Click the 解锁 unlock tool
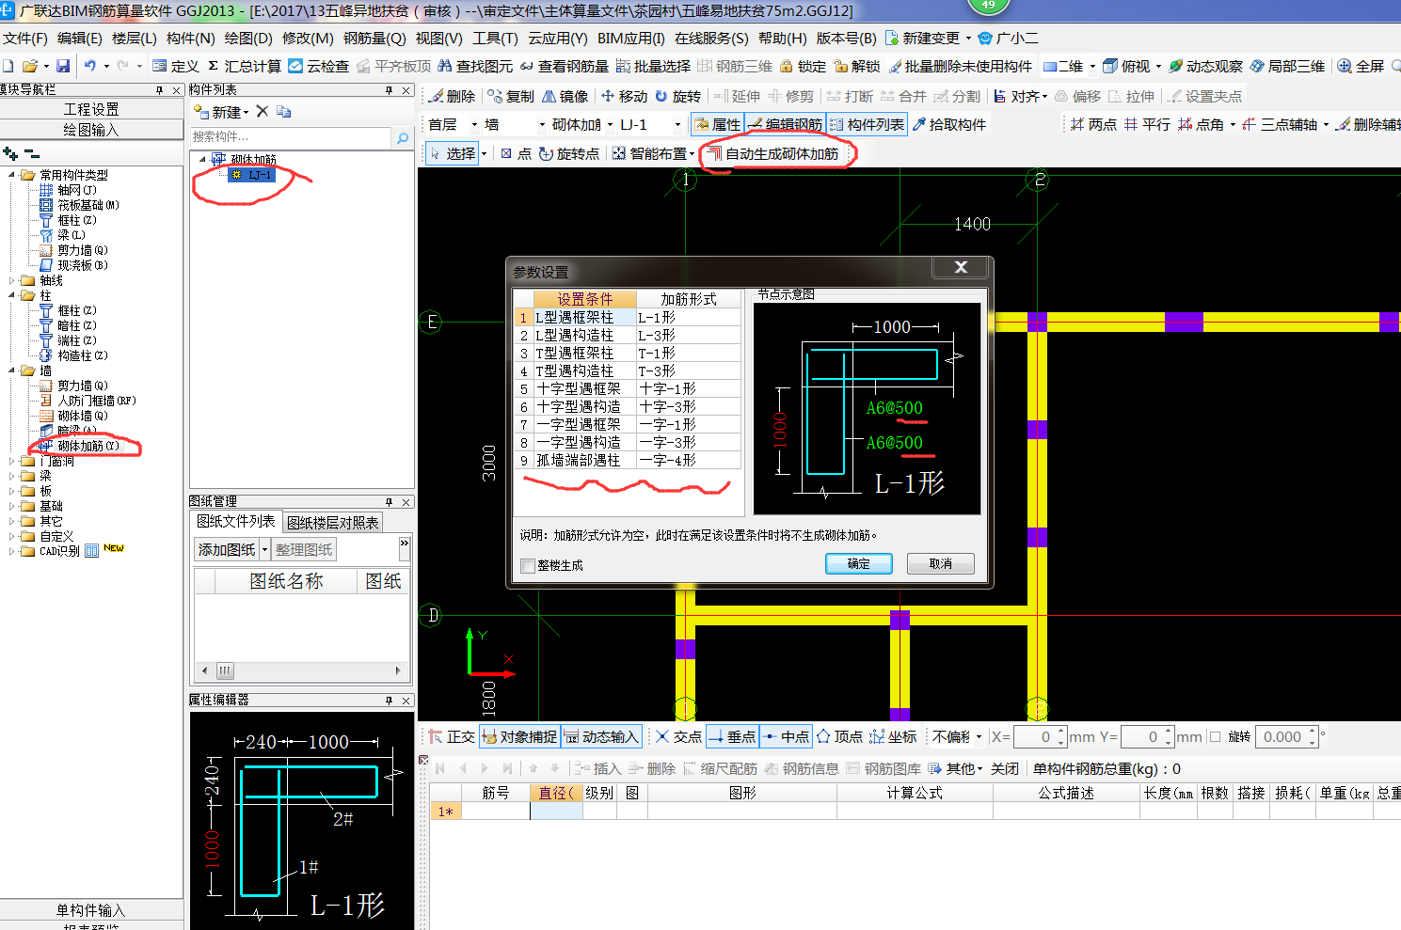 tap(856, 66)
